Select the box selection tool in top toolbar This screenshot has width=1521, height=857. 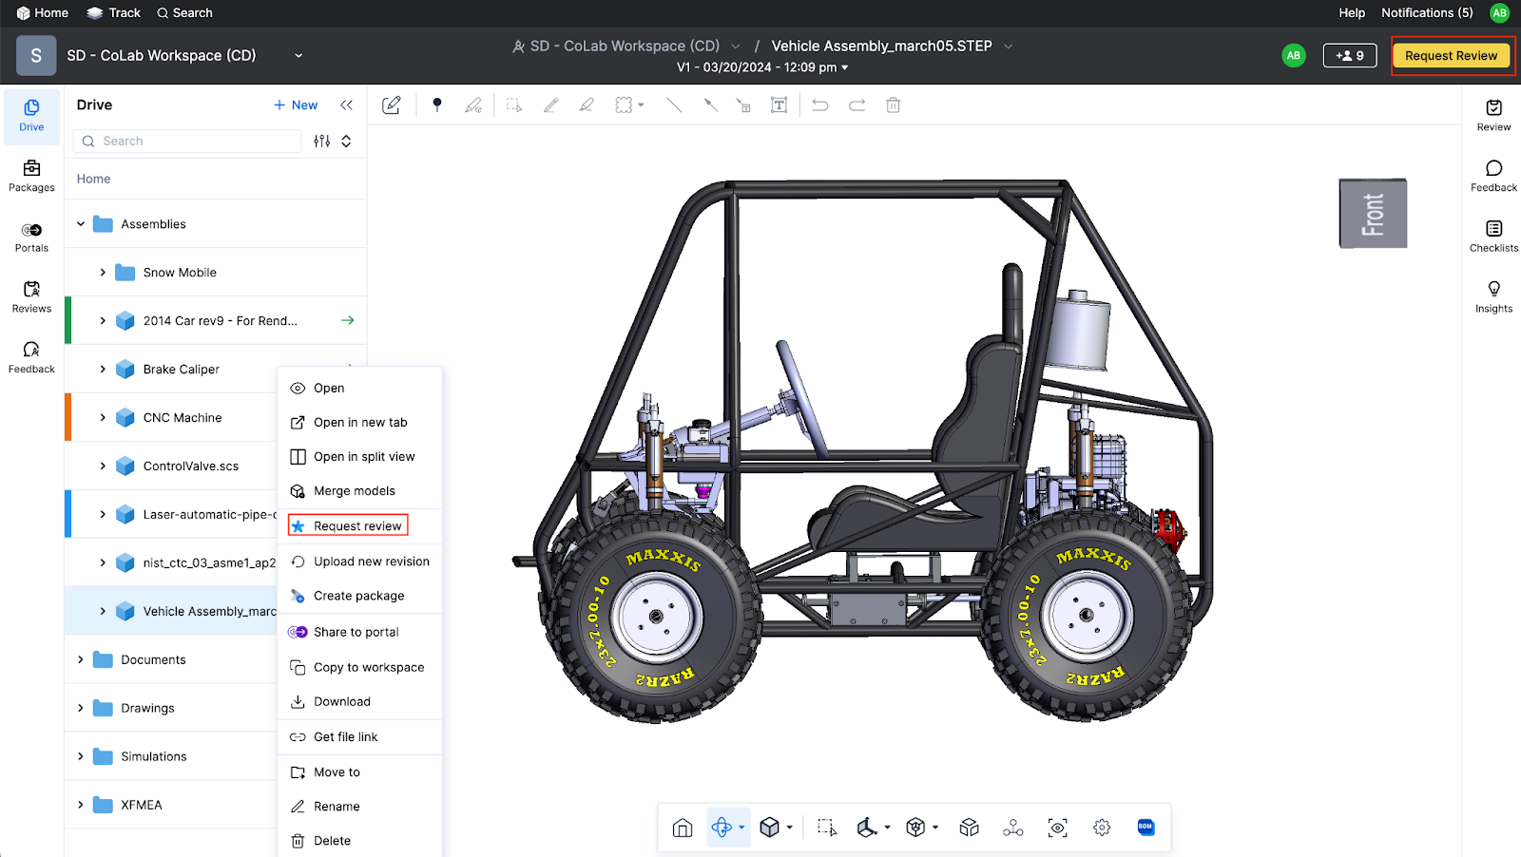(x=514, y=105)
